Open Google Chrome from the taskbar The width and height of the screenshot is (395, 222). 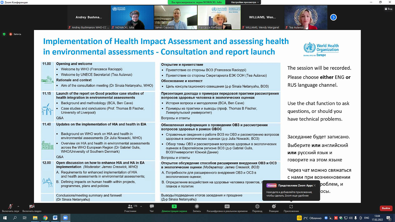click(x=45, y=218)
